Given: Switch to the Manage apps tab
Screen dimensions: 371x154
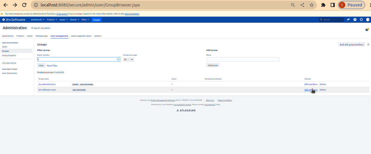Looking at the screenshot, I should pos(42,36).
